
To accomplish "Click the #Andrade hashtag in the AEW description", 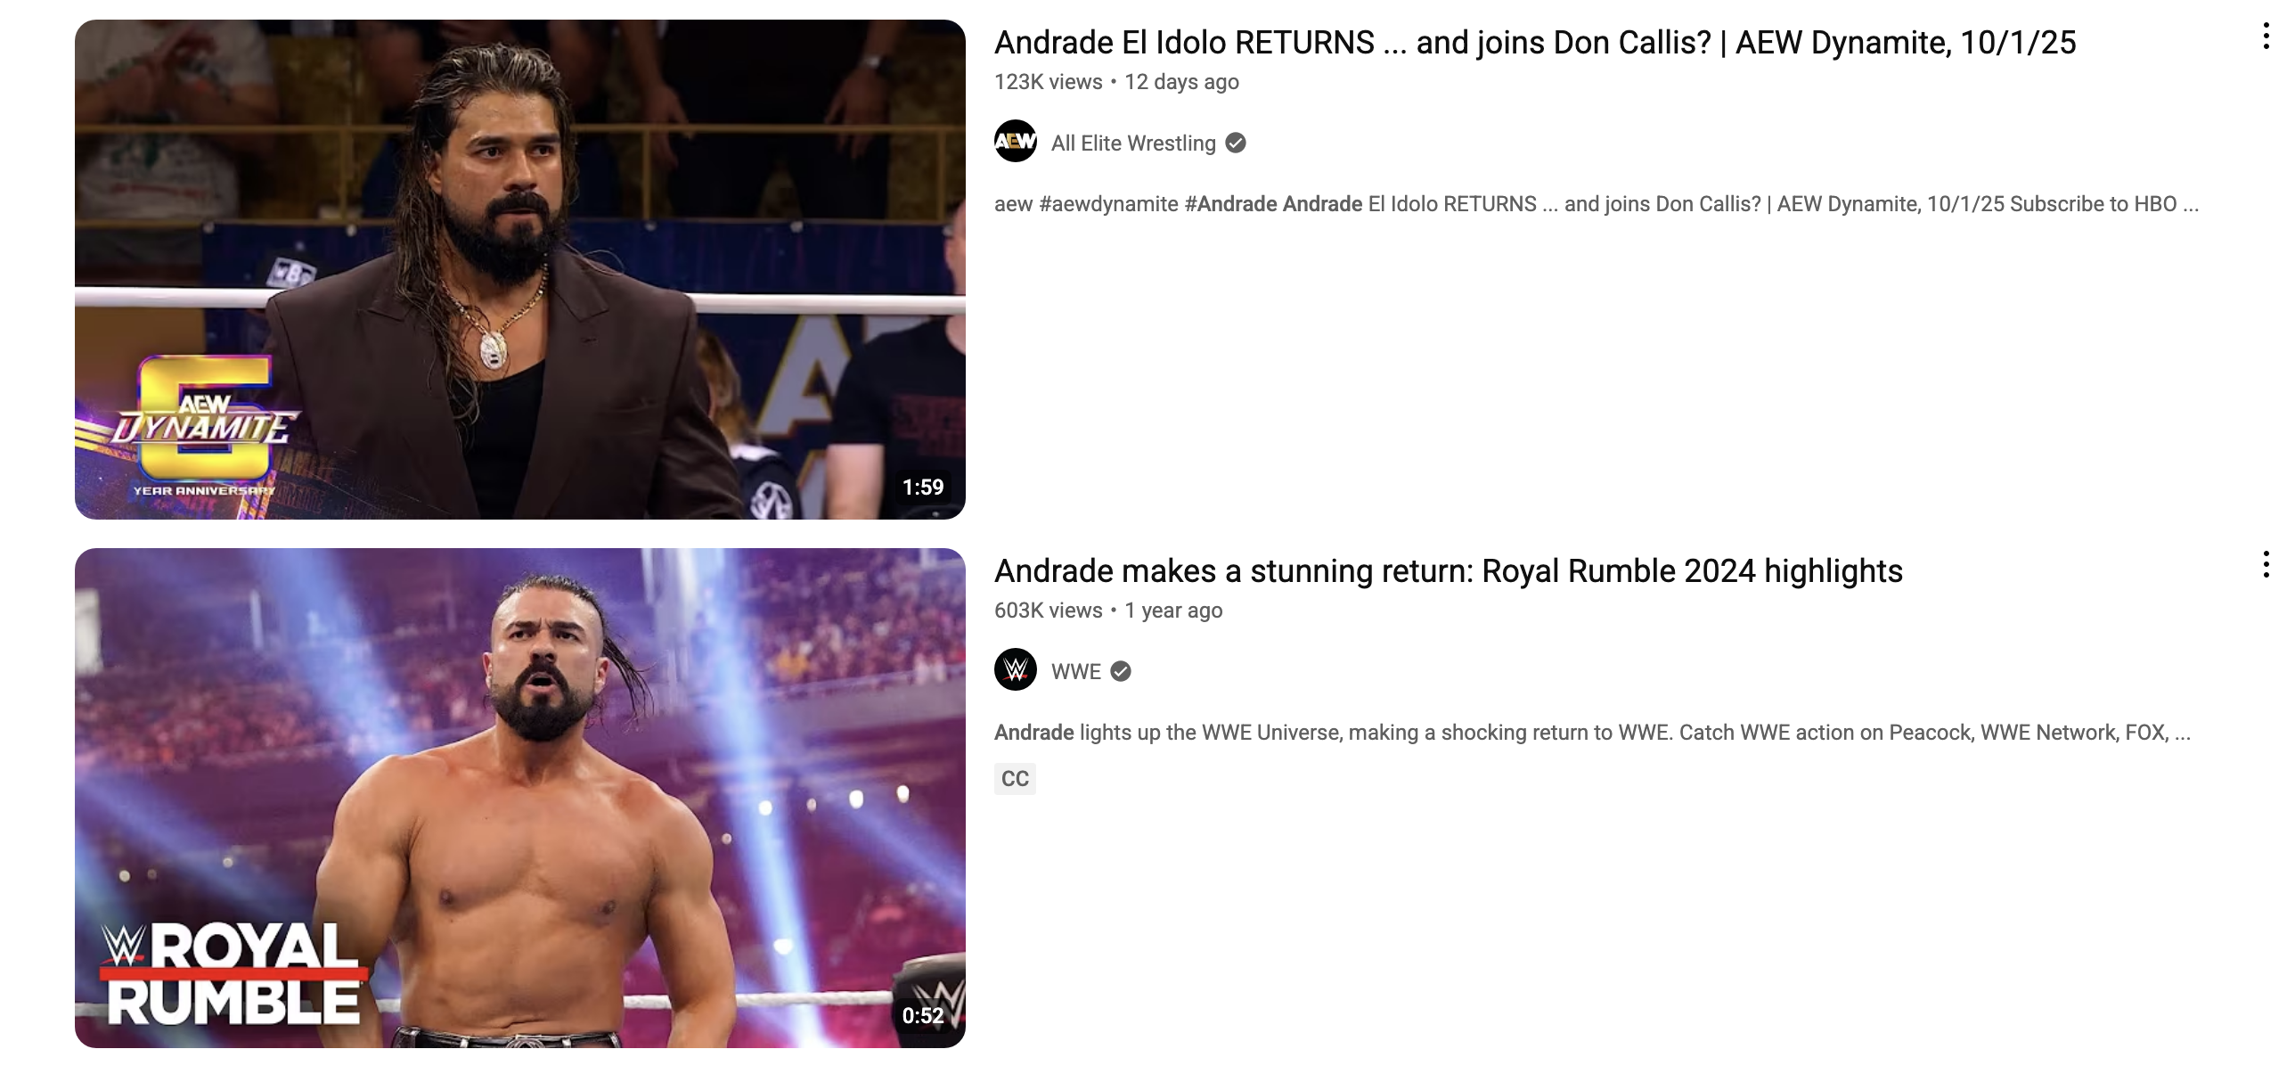I will (x=1231, y=204).
